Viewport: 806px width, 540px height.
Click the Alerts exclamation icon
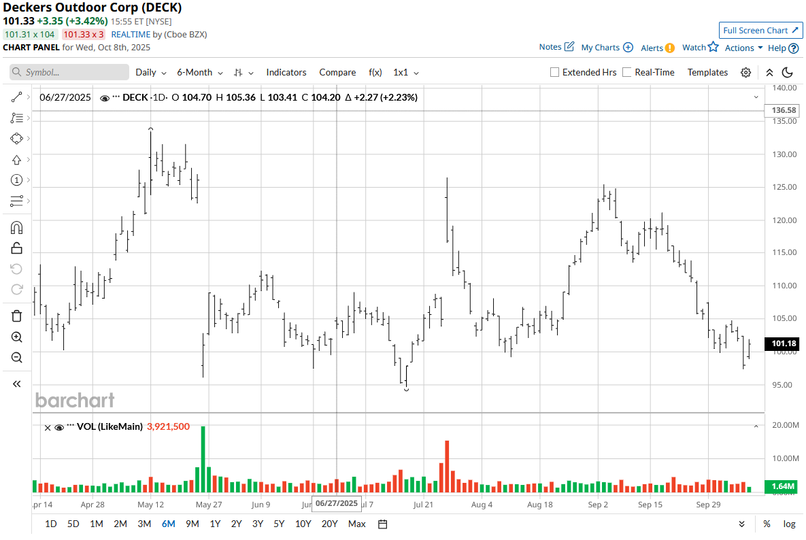pyautogui.click(x=670, y=48)
